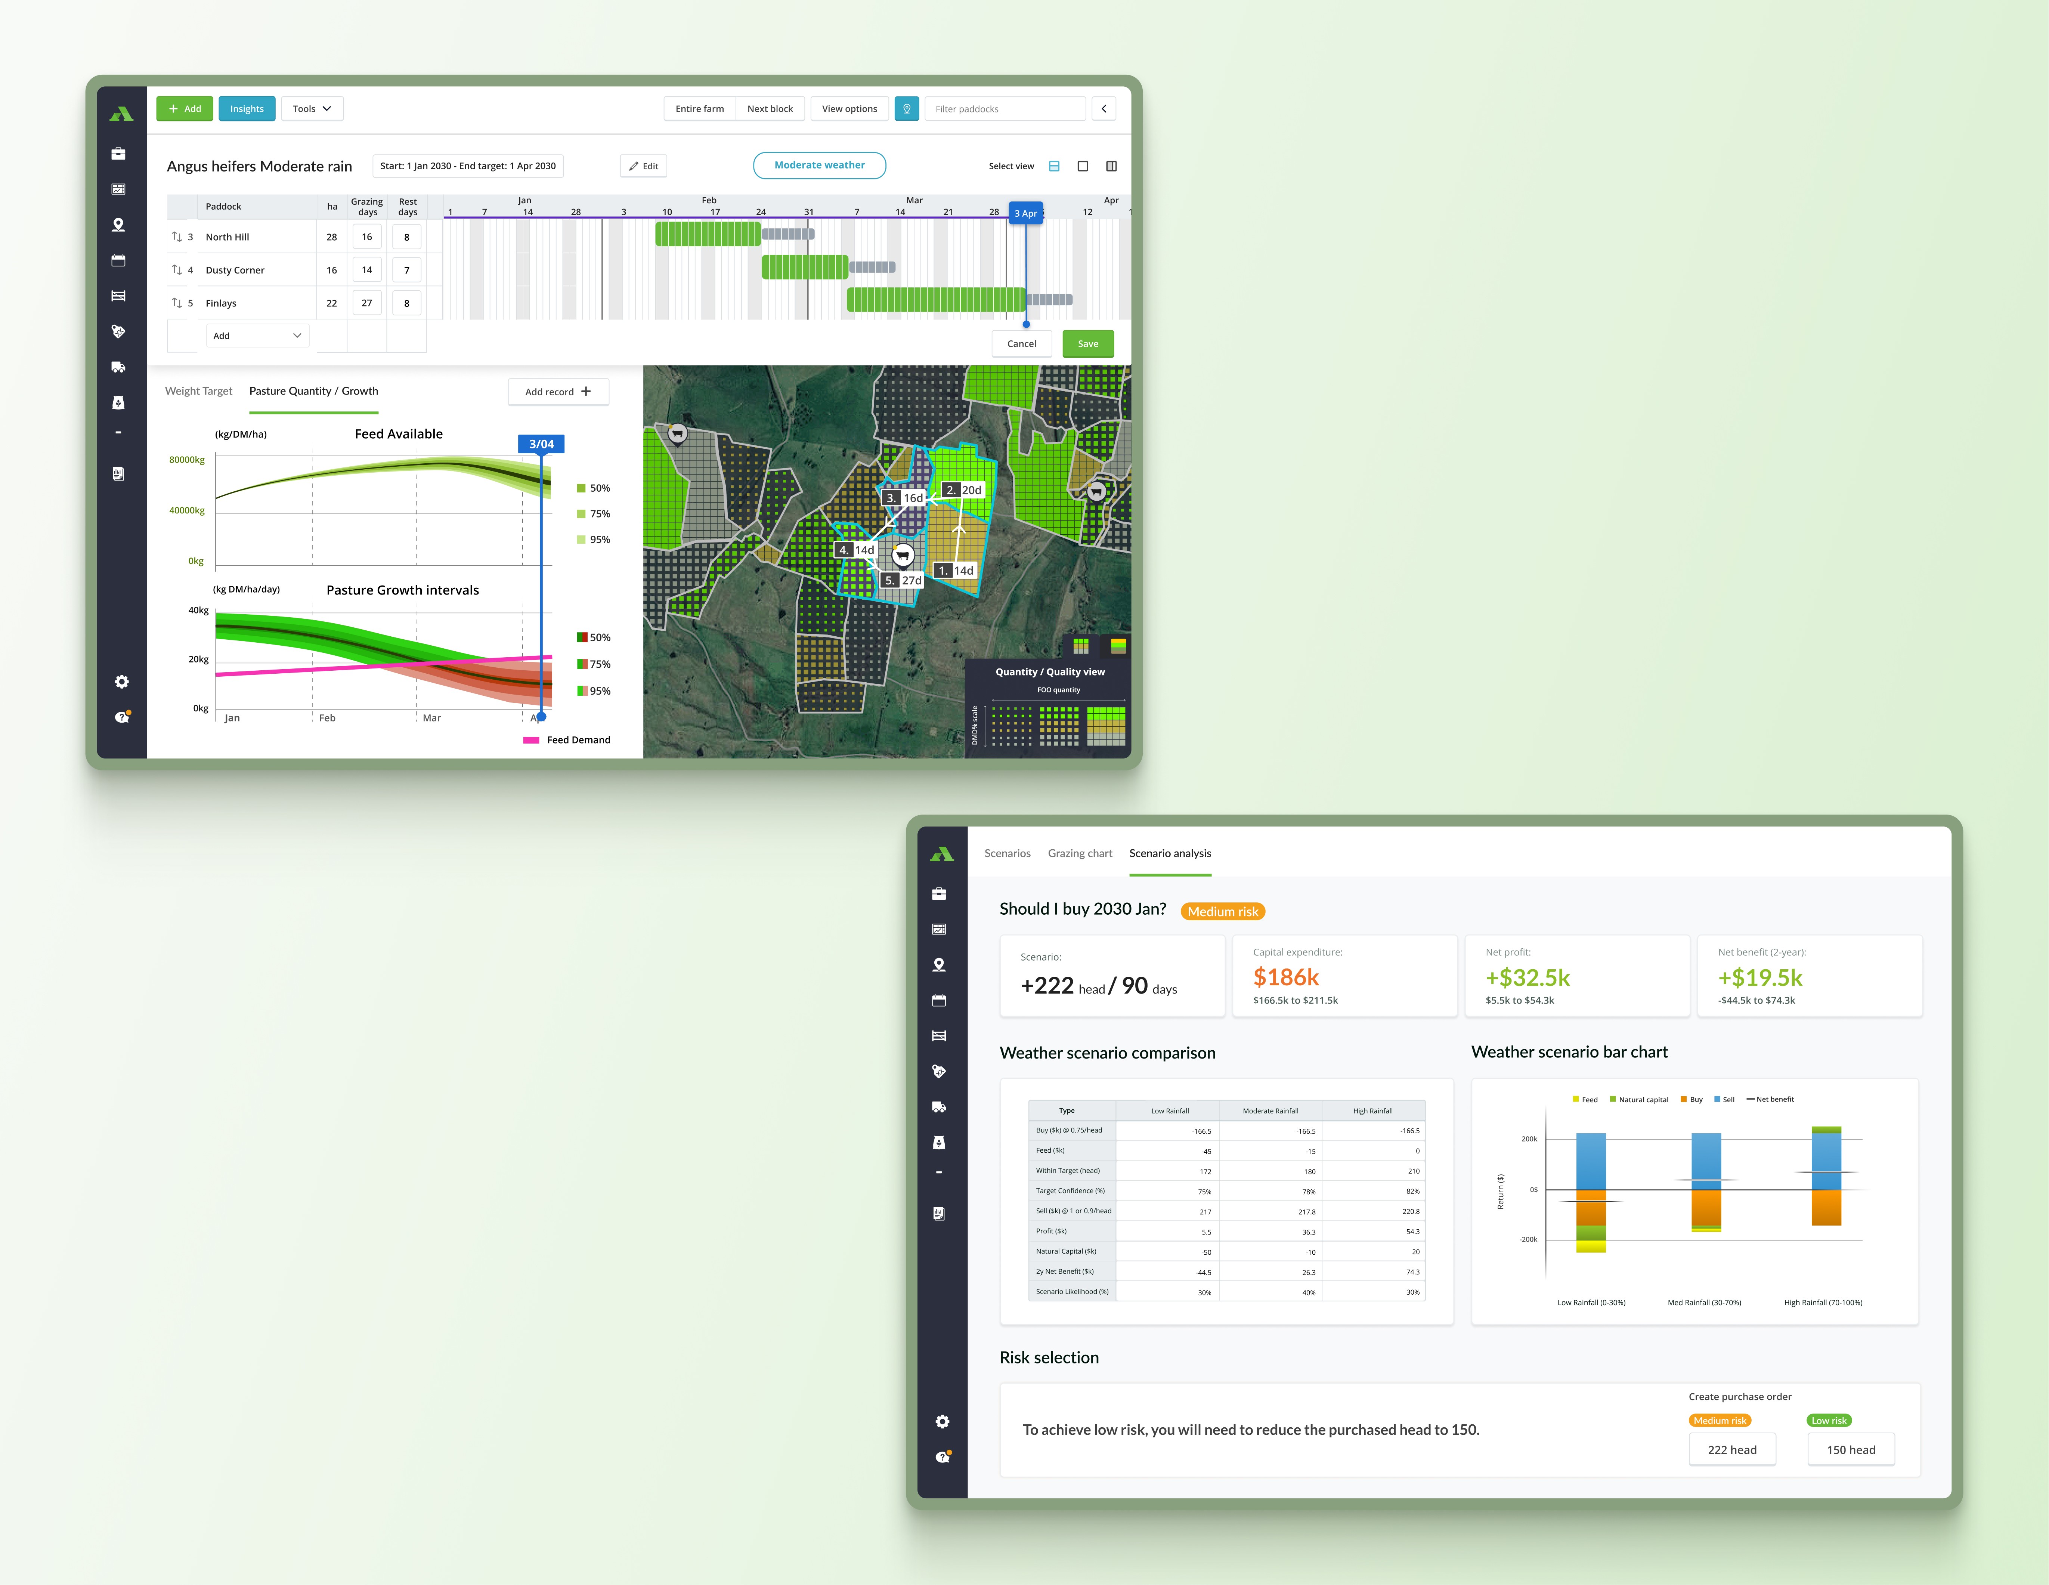Click reorder arrows for North Hill row
Viewport: 2049px width, 1585px height.
coord(176,237)
